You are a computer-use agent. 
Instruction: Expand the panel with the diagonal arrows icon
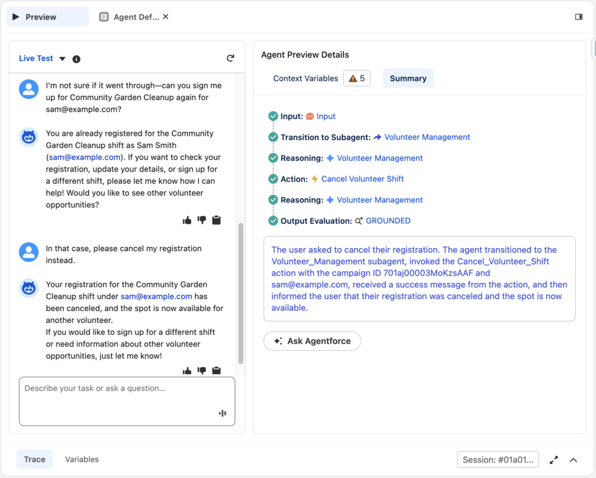click(x=554, y=460)
